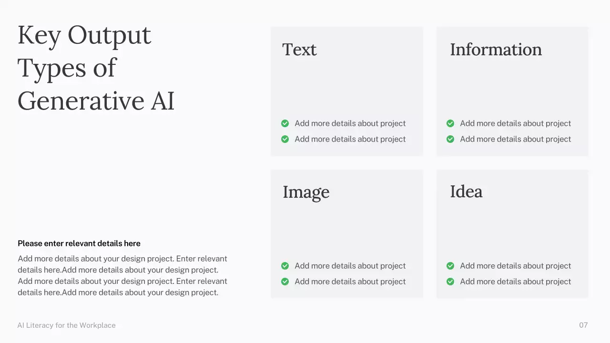Select the first green checkmark in Idea card

tap(450, 266)
